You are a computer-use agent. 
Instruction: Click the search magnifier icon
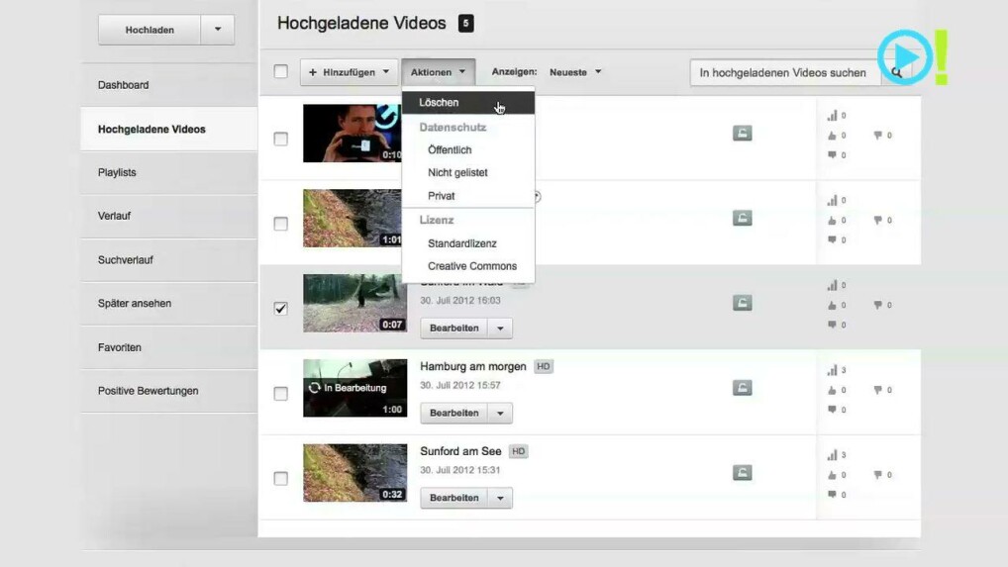[x=896, y=72]
